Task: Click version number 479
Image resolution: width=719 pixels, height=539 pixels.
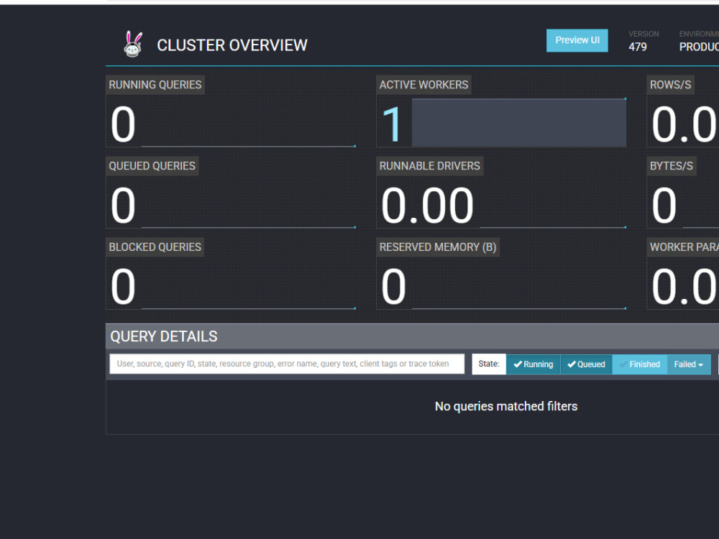Action: pos(637,47)
